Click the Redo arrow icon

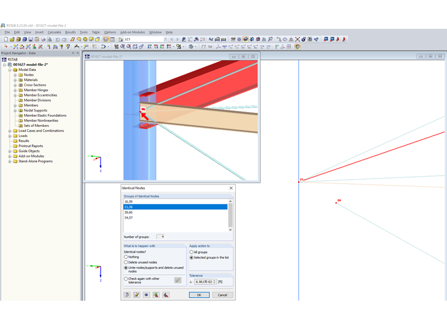click(64, 39)
